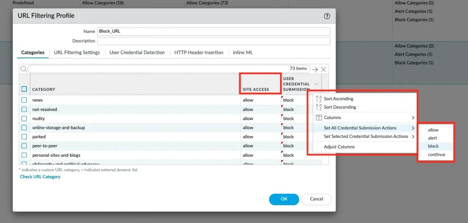Open the Inline ML tab
Image resolution: width=468 pixels, height=223 pixels.
click(243, 53)
